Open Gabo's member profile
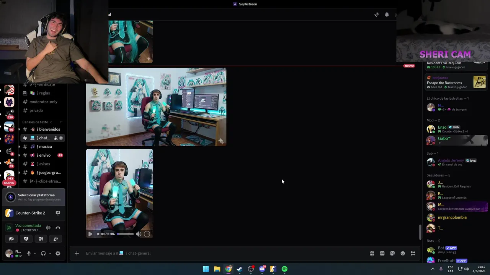This screenshot has width=490, height=275. pyautogui.click(x=456, y=140)
